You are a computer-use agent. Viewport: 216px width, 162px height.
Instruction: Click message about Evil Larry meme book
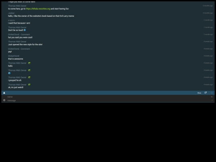[x=41, y=16]
